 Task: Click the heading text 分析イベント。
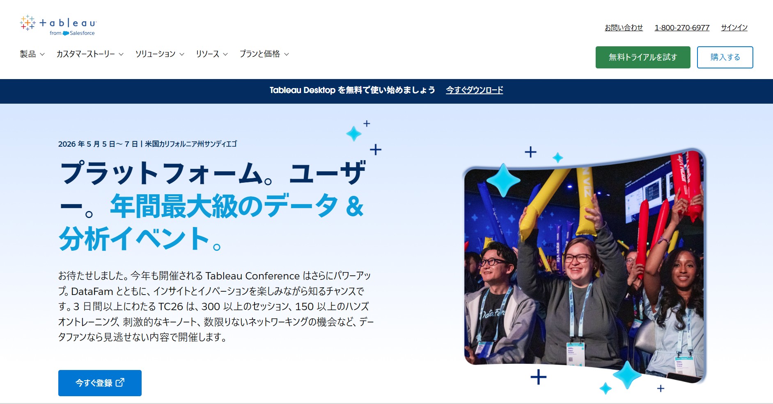[x=140, y=239]
